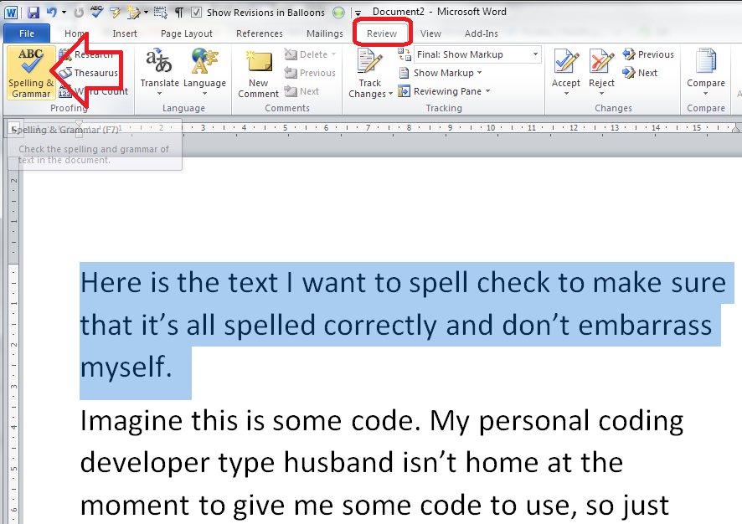
Task: Toggle Track Changes on
Action: [x=369, y=63]
